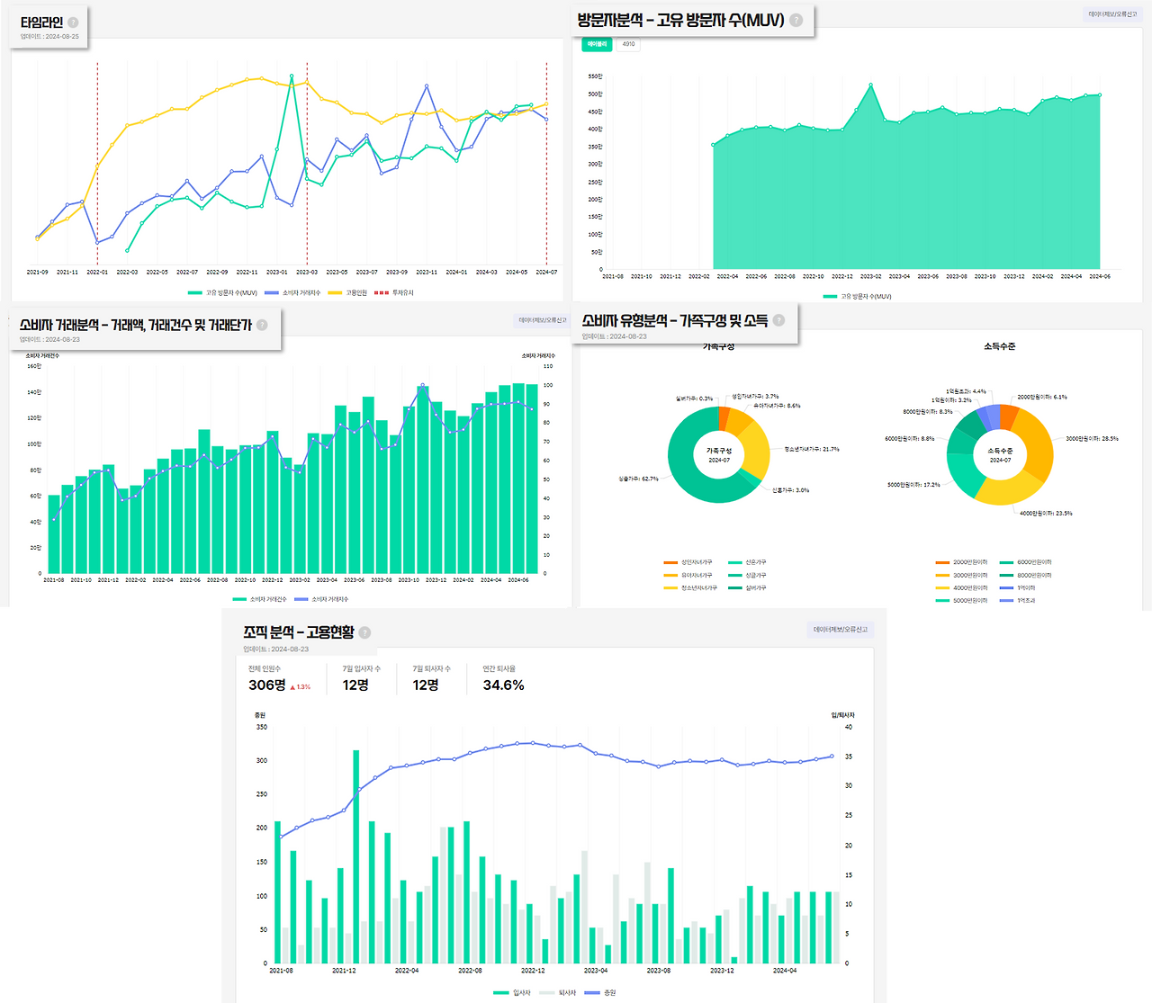Click the help icon beside 타임라인 title

click(73, 22)
